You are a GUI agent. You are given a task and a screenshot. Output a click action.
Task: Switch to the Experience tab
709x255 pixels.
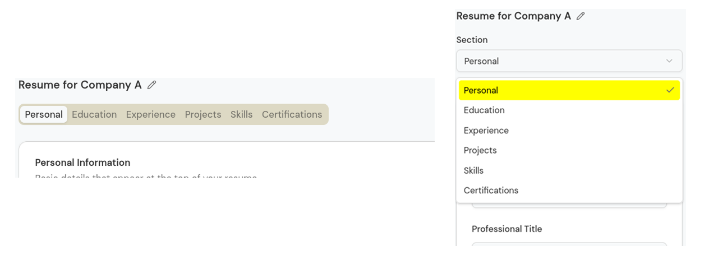coord(150,114)
